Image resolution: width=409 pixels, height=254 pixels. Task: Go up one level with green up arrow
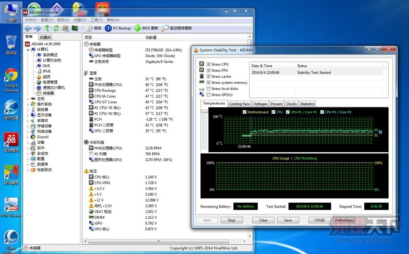pos(47,28)
